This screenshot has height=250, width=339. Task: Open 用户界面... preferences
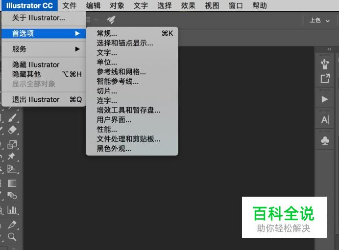tap(132, 119)
